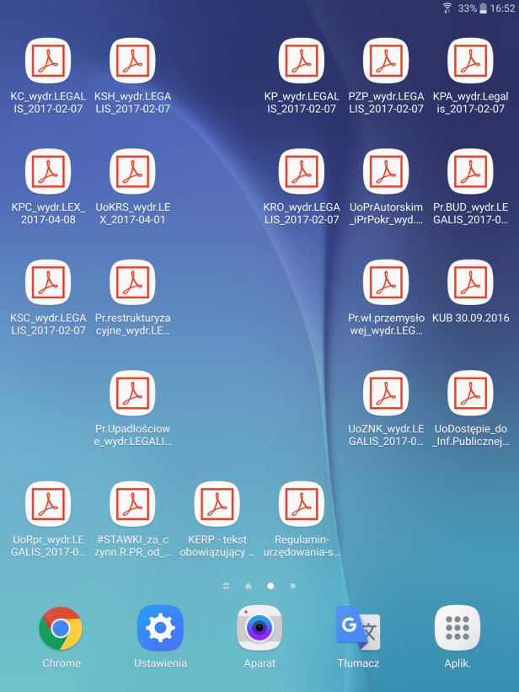This screenshot has height=692, width=519.
Task: Open #STAWKI_za_czynn.R.PR PDF shortcut
Action: pyautogui.click(x=132, y=504)
